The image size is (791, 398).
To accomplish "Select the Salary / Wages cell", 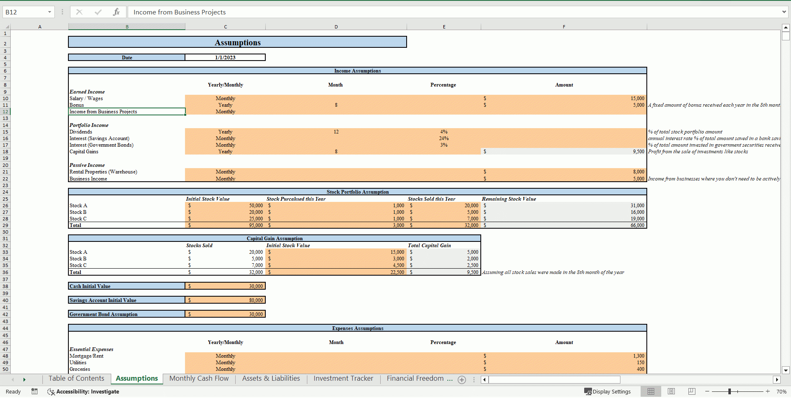I will point(127,98).
